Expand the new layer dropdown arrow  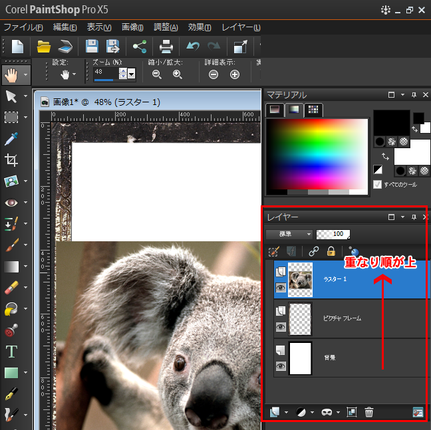click(286, 412)
